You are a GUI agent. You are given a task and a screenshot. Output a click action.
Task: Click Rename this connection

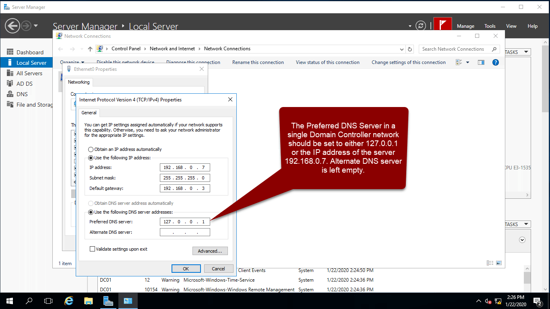click(x=258, y=62)
